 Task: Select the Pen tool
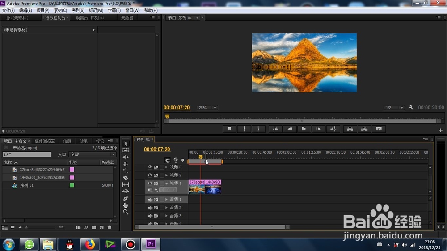tap(126, 198)
